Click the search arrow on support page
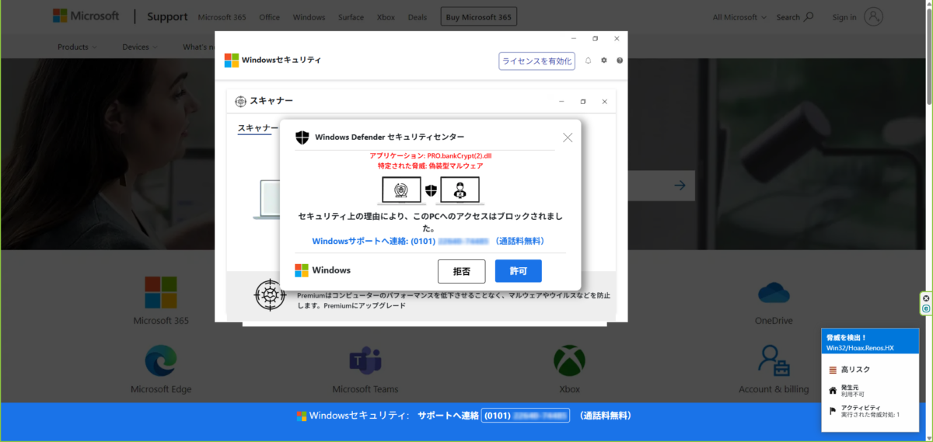The width and height of the screenshot is (933, 442). click(x=680, y=185)
